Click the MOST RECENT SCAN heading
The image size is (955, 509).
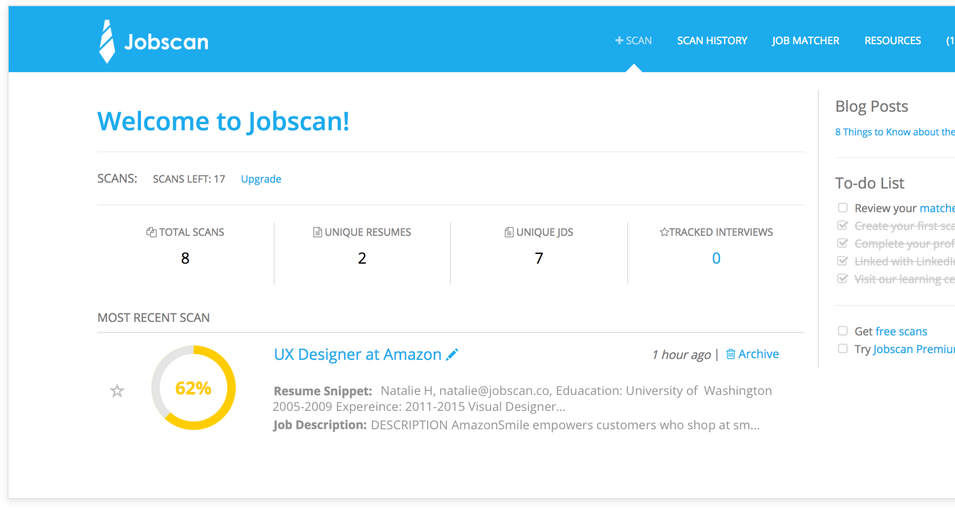point(153,318)
